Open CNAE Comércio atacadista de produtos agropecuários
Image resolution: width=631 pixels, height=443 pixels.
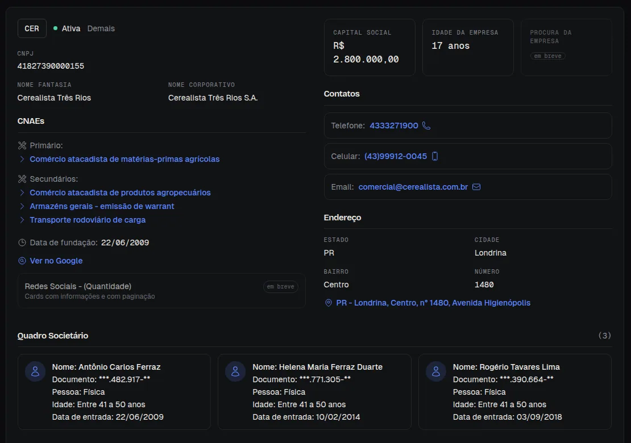tap(120, 193)
